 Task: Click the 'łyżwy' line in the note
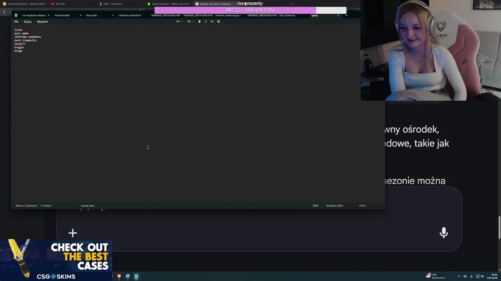(x=18, y=30)
